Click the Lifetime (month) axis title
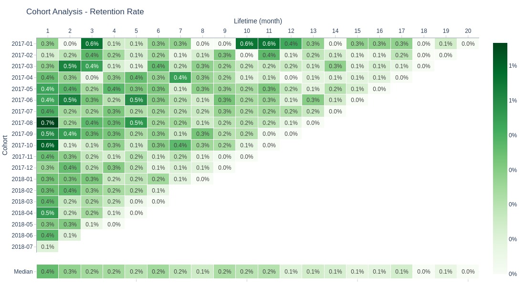Image resolution: width=525 pixels, height=286 pixels. point(258,21)
